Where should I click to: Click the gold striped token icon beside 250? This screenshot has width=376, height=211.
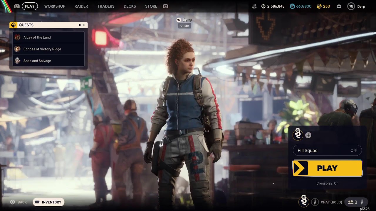319,6
